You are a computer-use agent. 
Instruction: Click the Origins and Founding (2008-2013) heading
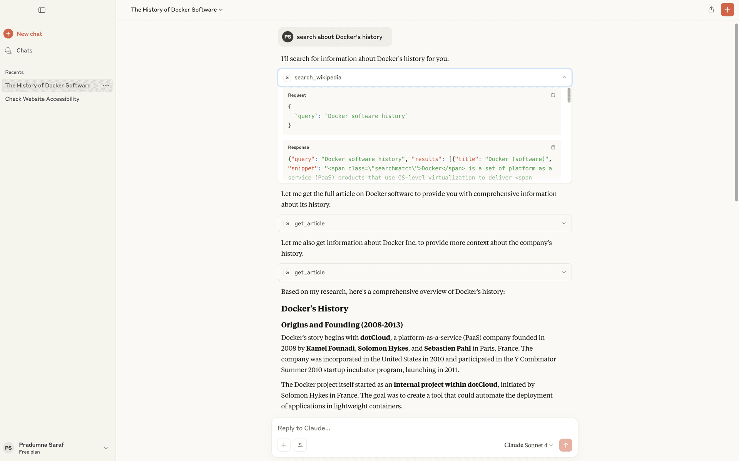342,325
